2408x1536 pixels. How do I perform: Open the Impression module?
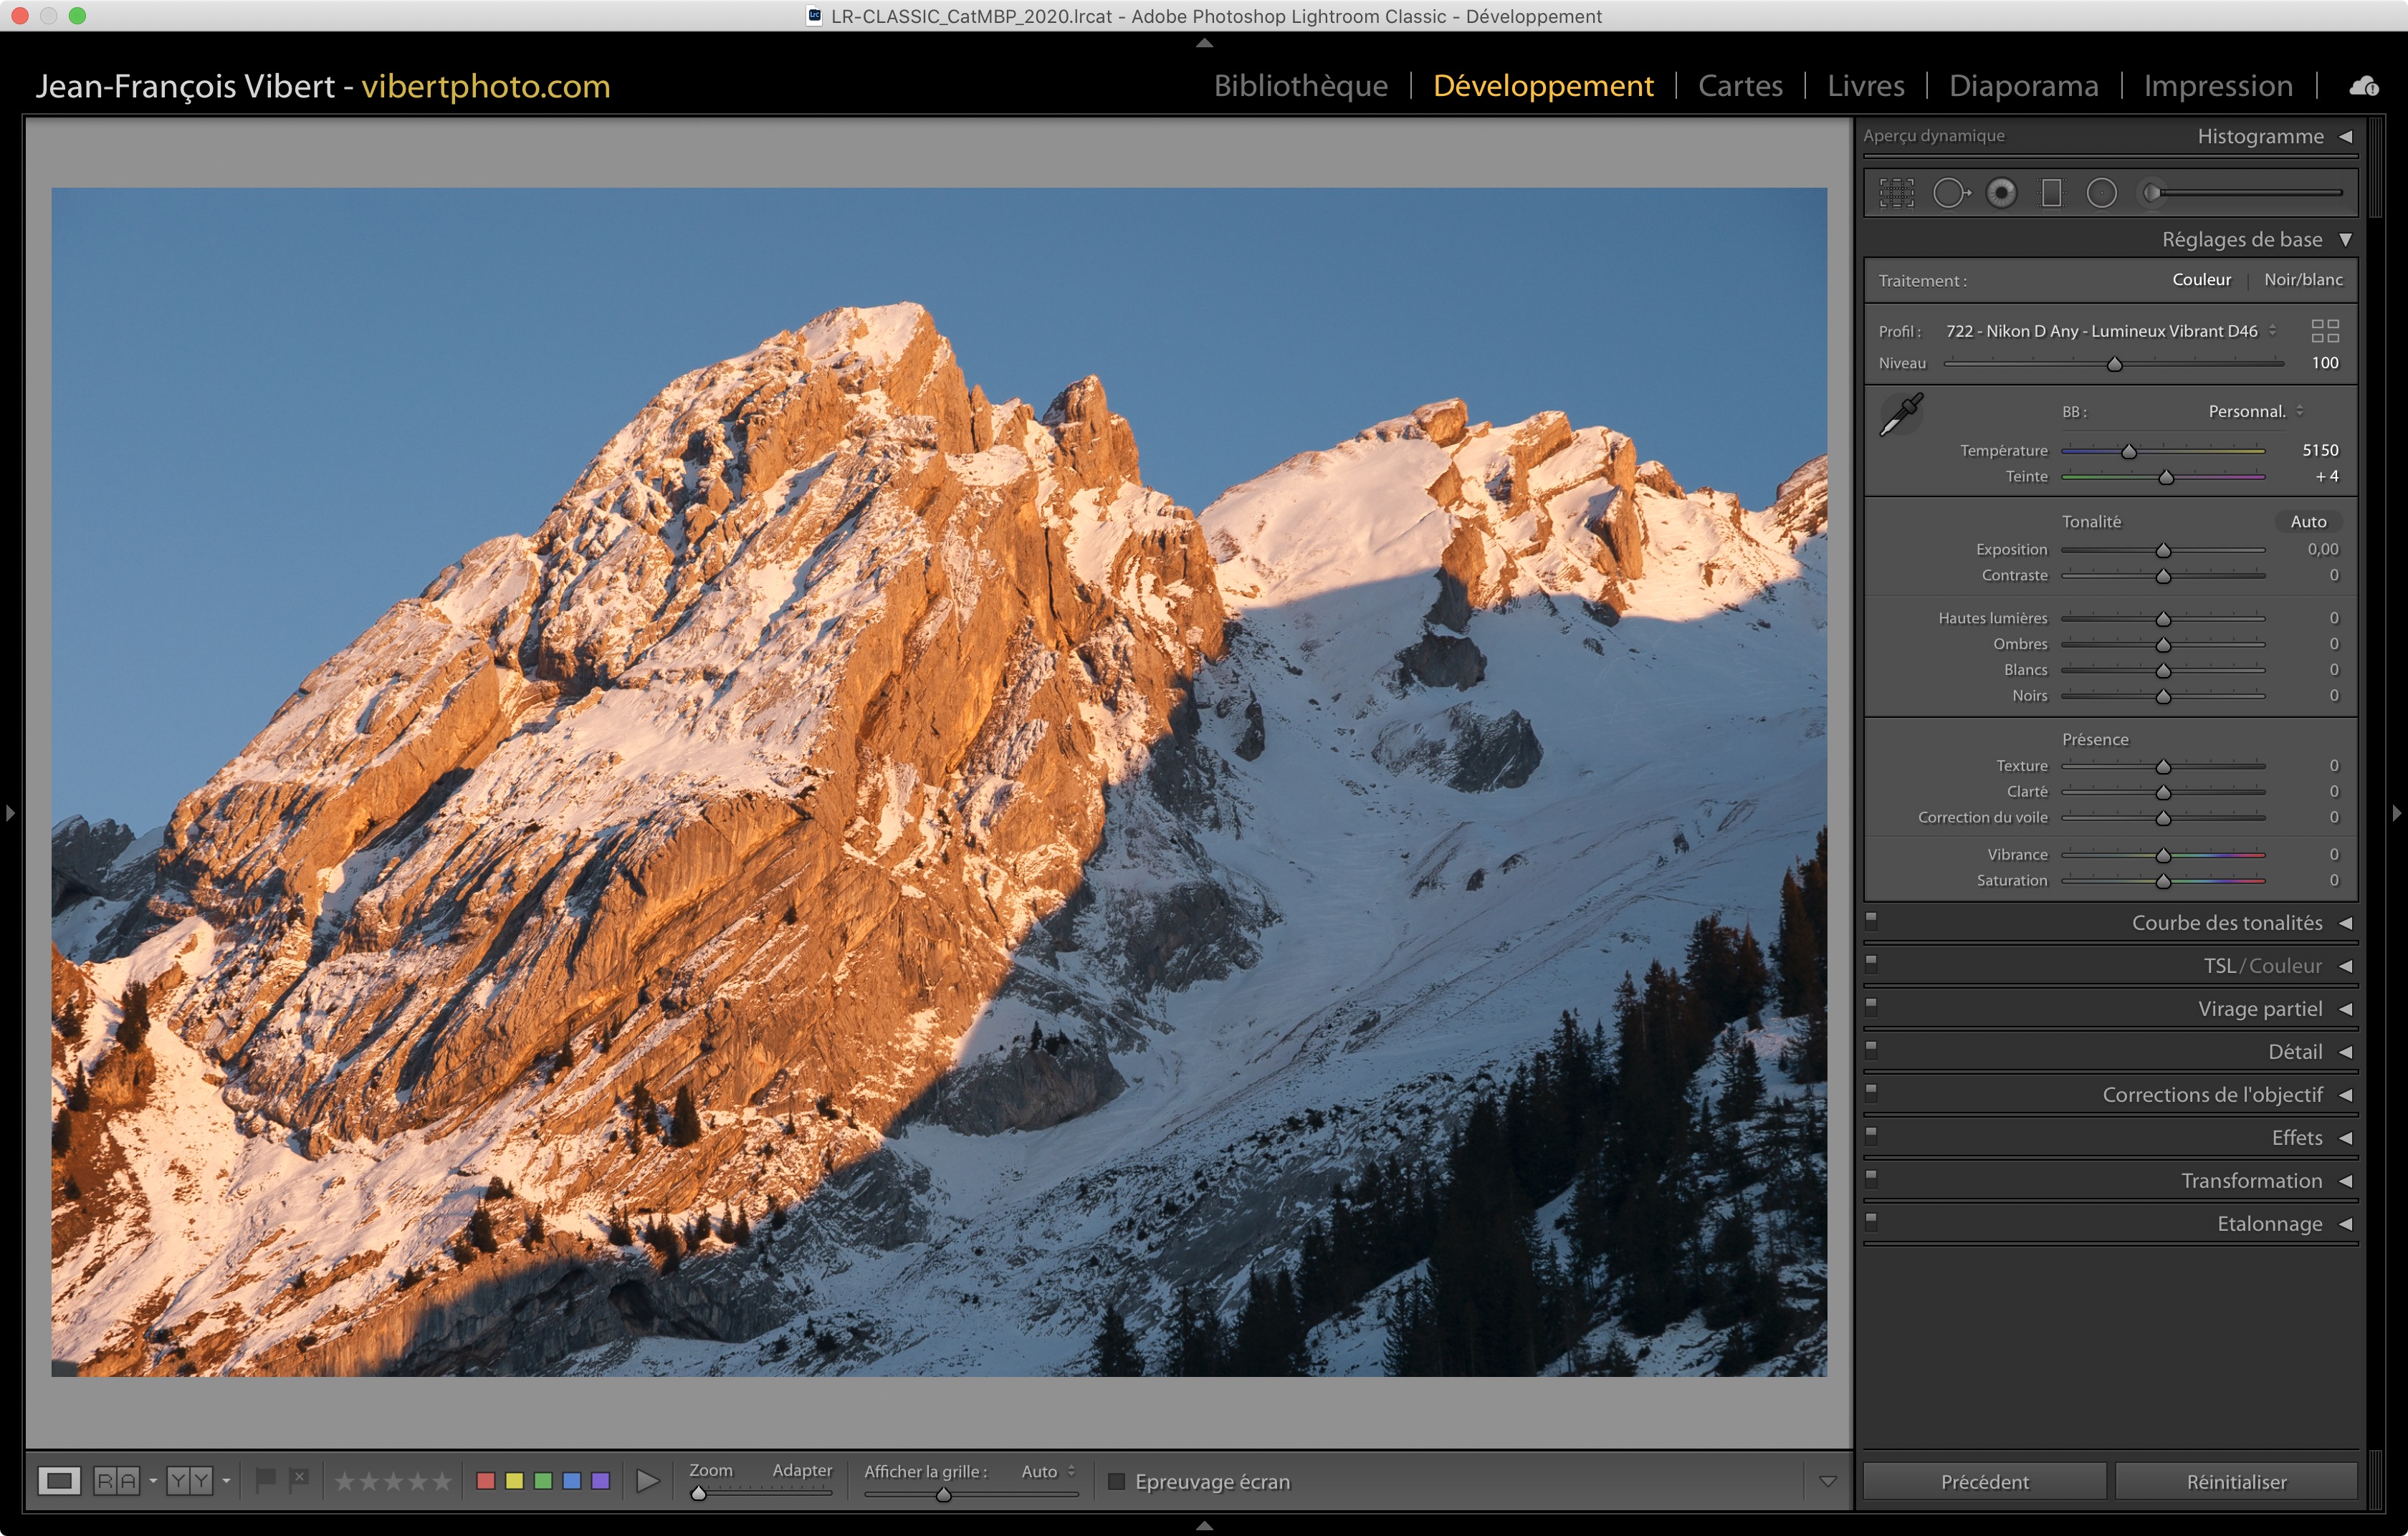[2217, 86]
